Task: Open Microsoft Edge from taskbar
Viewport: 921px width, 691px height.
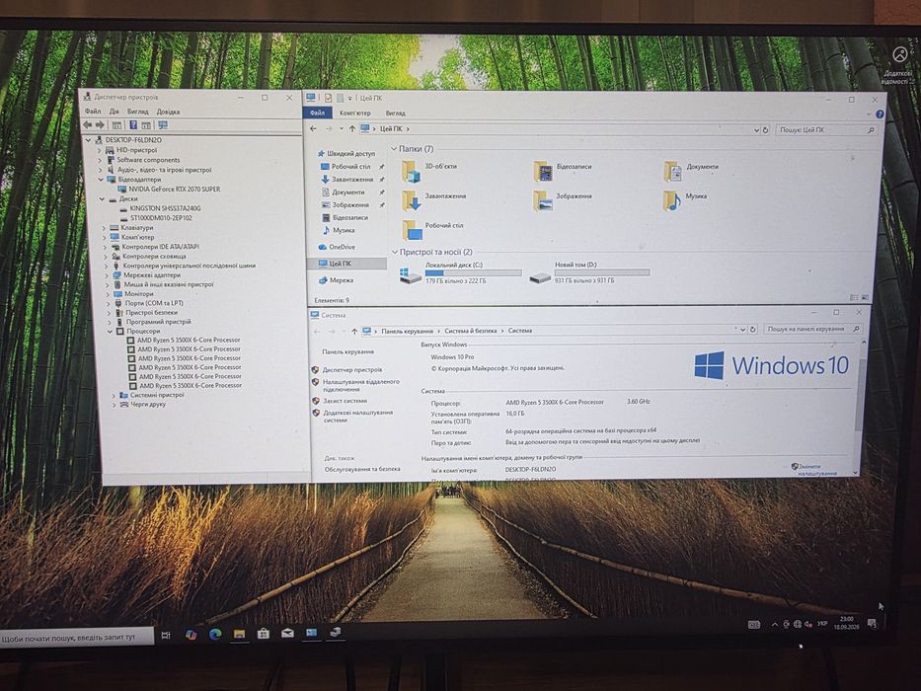Action: [215, 634]
